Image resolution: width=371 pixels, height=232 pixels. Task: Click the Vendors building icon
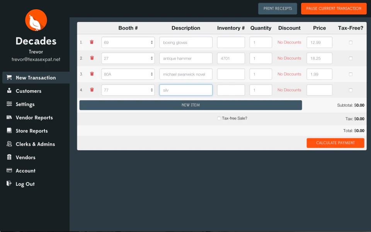pos(9,157)
